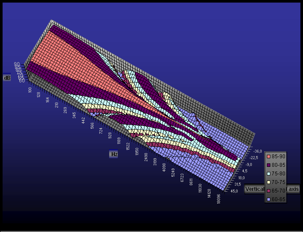Select the 4,5 vertical angle label
The height and width of the screenshot is (232, 303).
(244, 171)
